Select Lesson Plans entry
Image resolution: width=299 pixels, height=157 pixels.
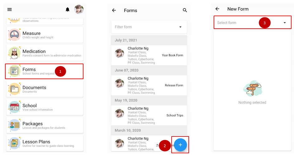[44, 144]
